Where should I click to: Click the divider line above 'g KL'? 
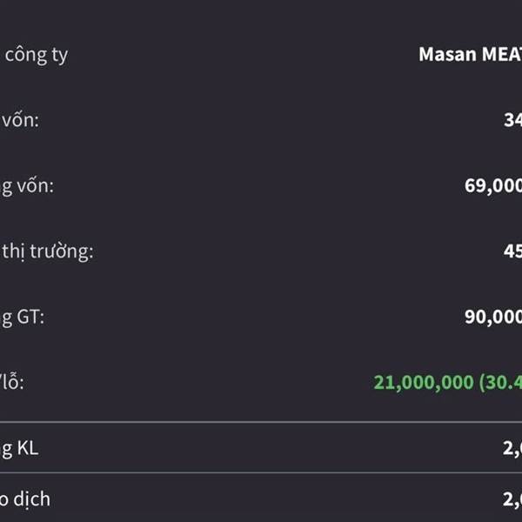click(261, 422)
